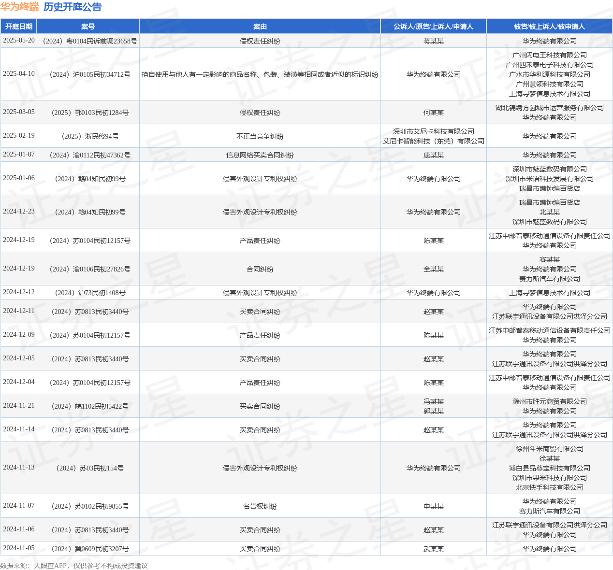Select the 被告/被上诉人/被申请人 column header
Viewport: 613px width, 570px height.
tap(549, 27)
